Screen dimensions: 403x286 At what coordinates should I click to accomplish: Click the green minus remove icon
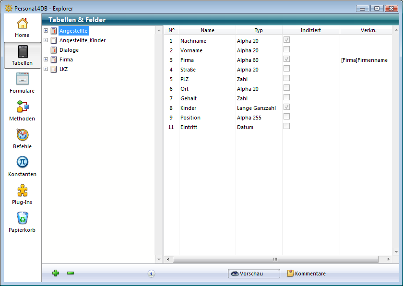click(x=71, y=273)
